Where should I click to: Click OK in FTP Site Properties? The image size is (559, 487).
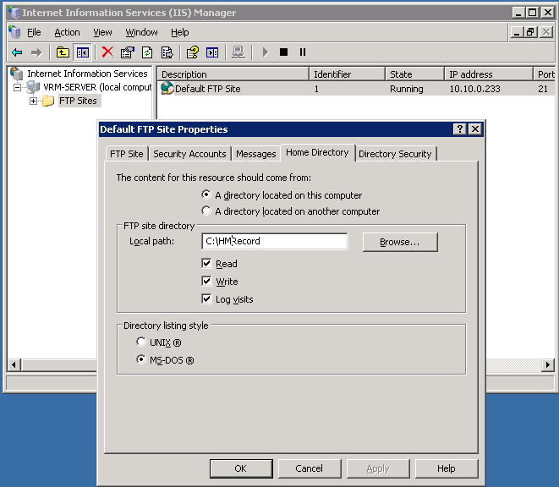point(241,468)
